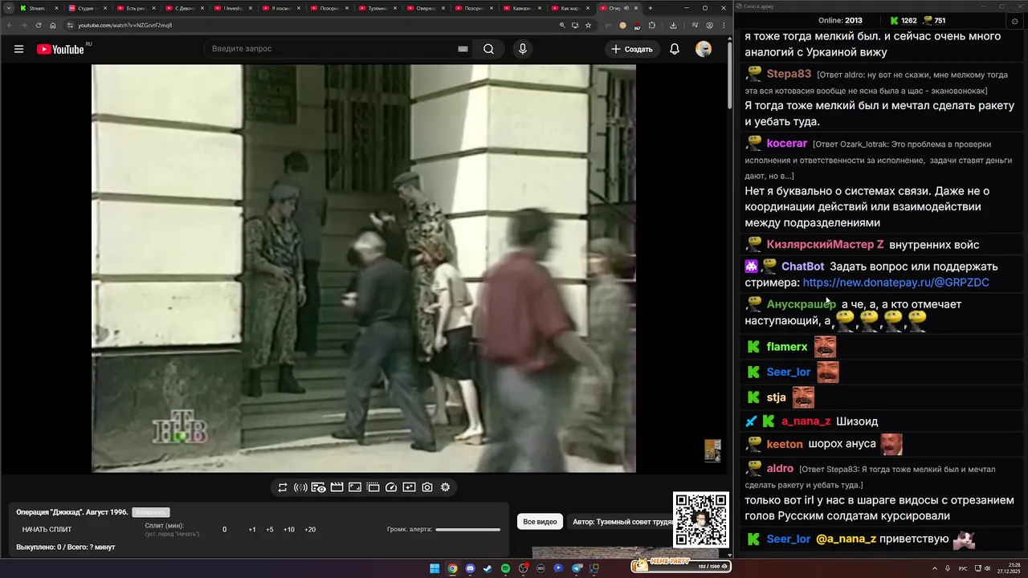Viewport: 1028px width, 578px height.
Task: Open the YouTube hamburger guide menu
Action: pos(18,49)
